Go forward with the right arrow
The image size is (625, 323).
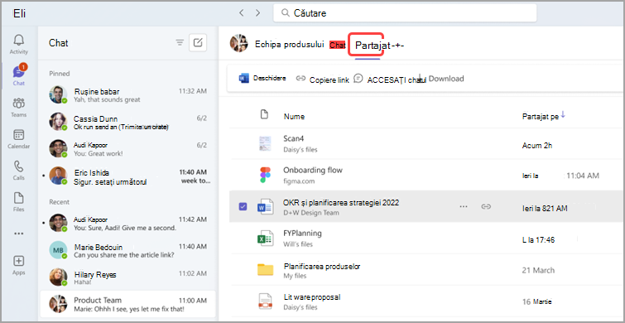(x=258, y=13)
